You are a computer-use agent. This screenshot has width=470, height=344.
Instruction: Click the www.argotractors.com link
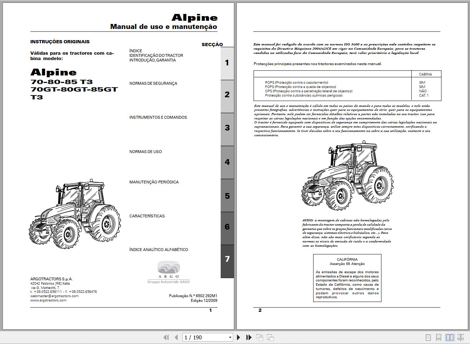[48, 300]
